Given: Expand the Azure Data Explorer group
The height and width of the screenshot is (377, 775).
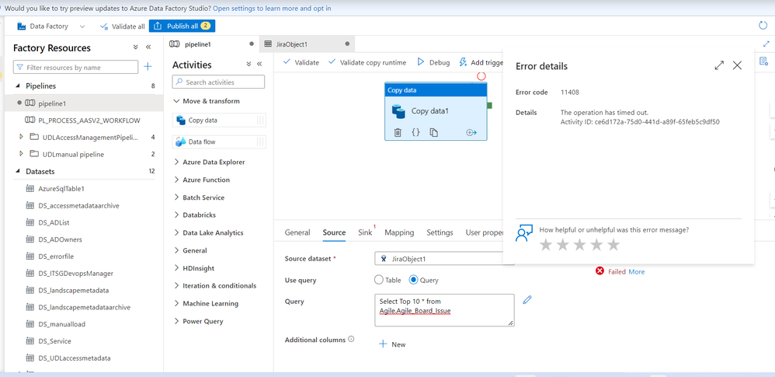Looking at the screenshot, I should tap(176, 162).
